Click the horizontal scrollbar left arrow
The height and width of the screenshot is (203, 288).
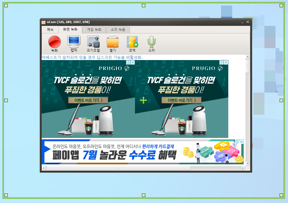(44, 168)
